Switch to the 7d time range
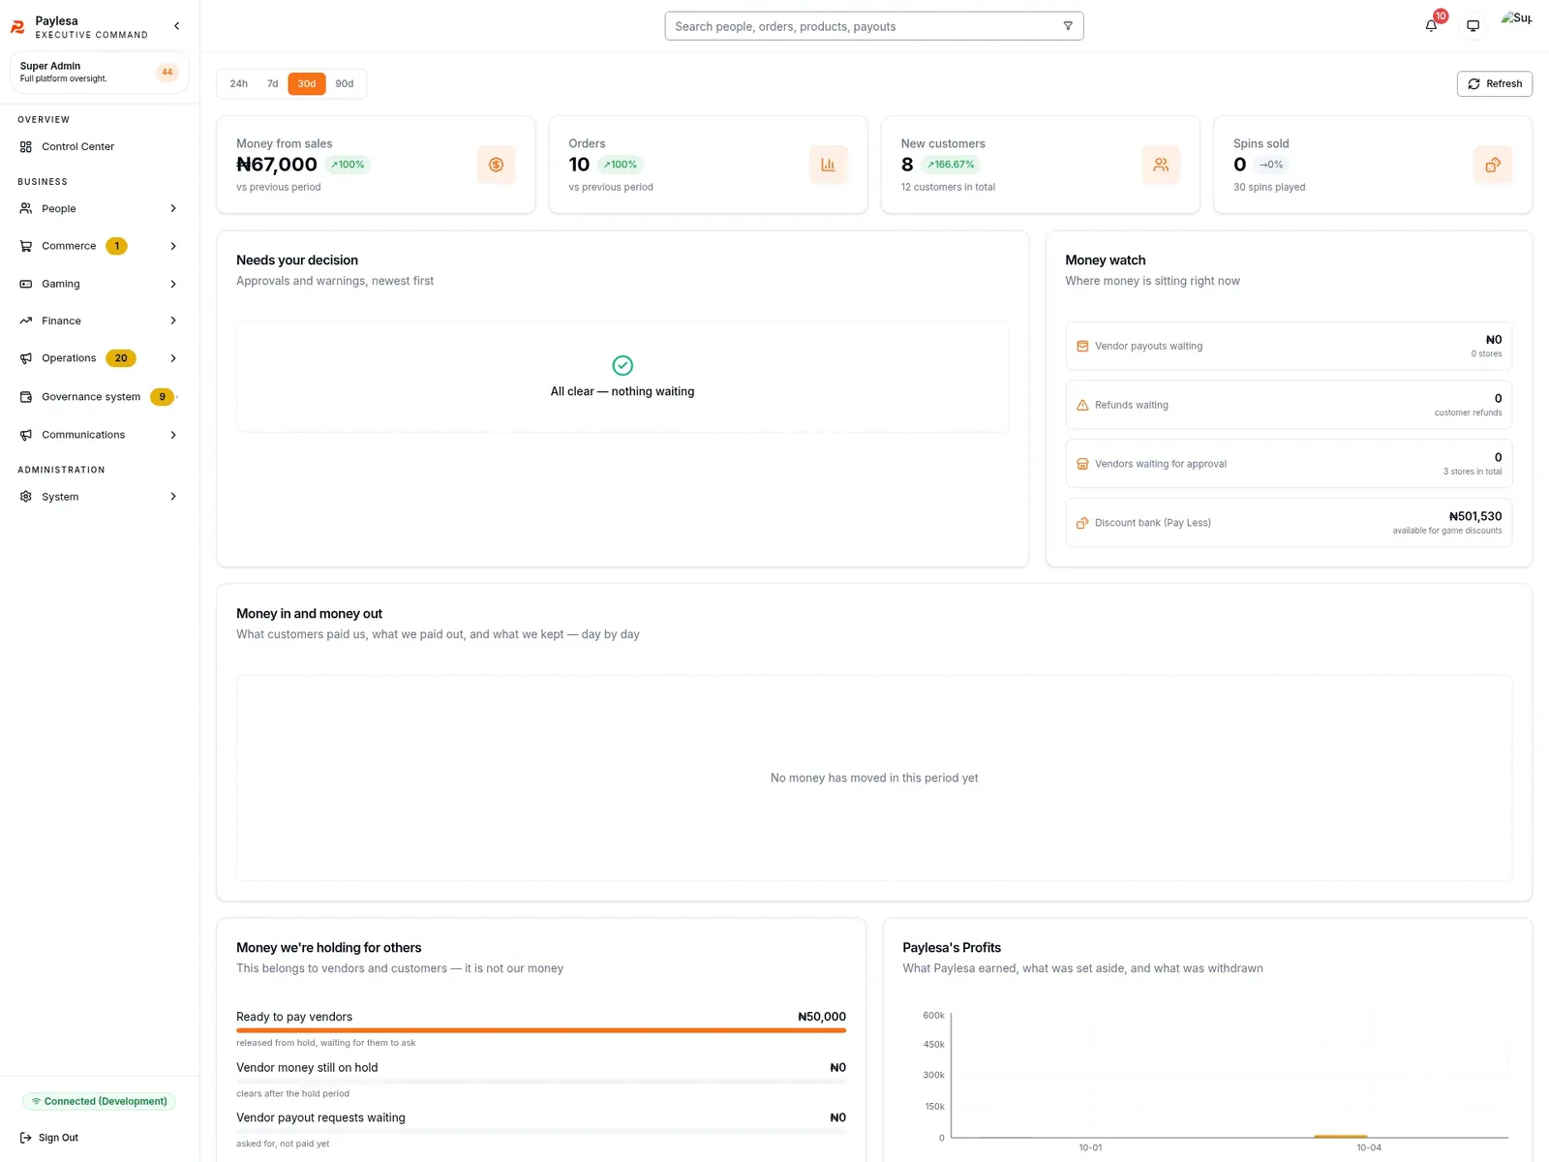The height and width of the screenshot is (1162, 1549). click(272, 84)
